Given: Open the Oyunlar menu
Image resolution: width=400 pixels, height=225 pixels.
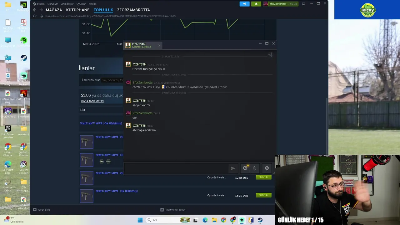Looking at the screenshot, I should (x=81, y=4).
